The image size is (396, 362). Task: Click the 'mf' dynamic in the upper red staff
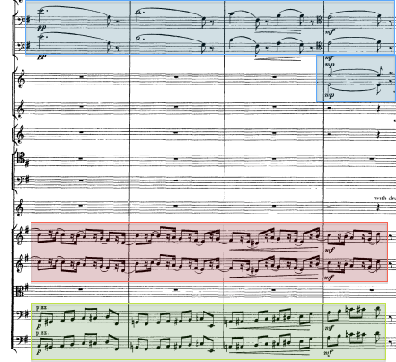pyautogui.click(x=329, y=250)
